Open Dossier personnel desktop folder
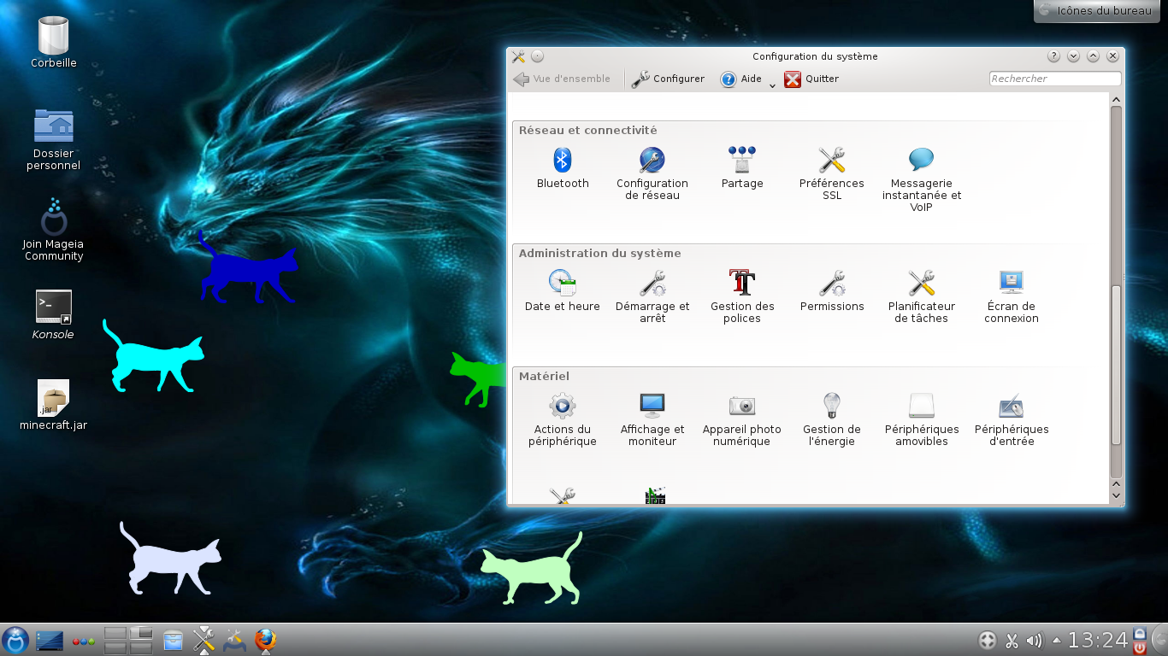 tap(54, 139)
